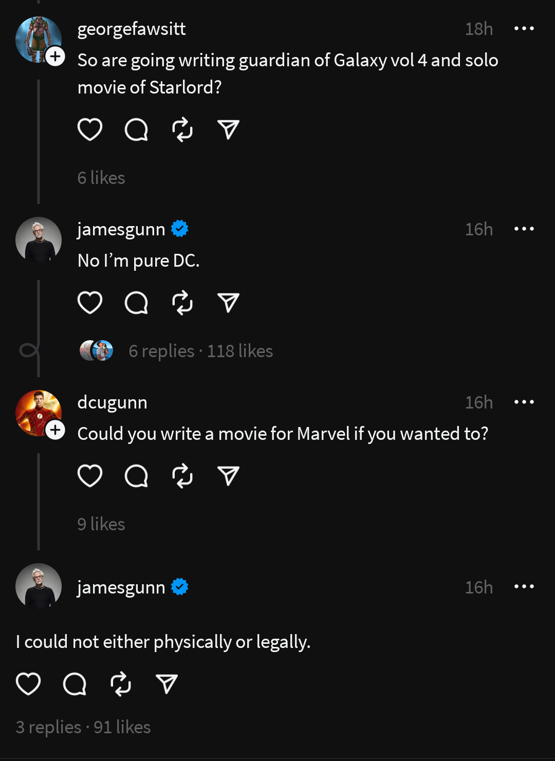
Task: Open jamesgunn's avatar on the last reply
Action: 39,586
